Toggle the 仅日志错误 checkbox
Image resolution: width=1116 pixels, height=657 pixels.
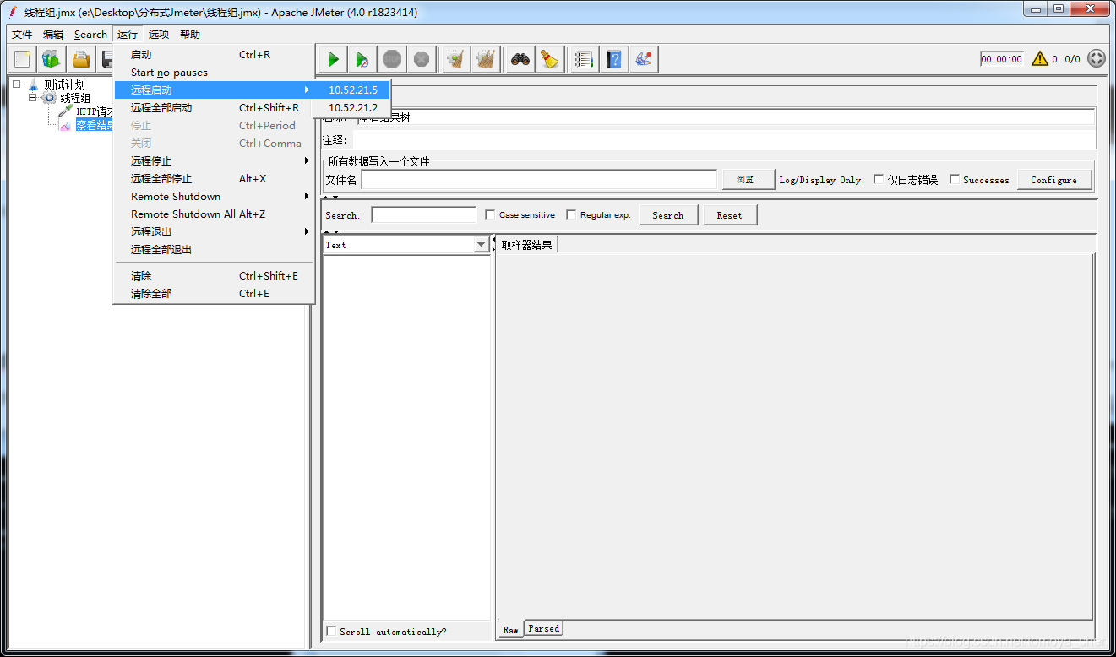pyautogui.click(x=879, y=179)
